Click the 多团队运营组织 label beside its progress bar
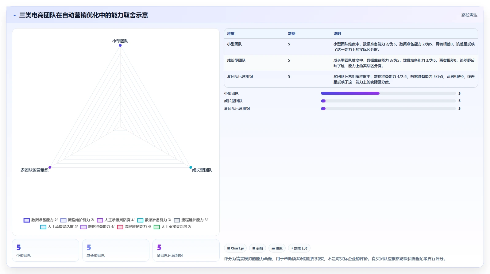This screenshot has height=274, width=490. click(237, 109)
